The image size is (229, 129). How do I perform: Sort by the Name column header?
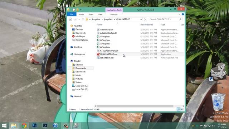pyautogui.click(x=99, y=25)
